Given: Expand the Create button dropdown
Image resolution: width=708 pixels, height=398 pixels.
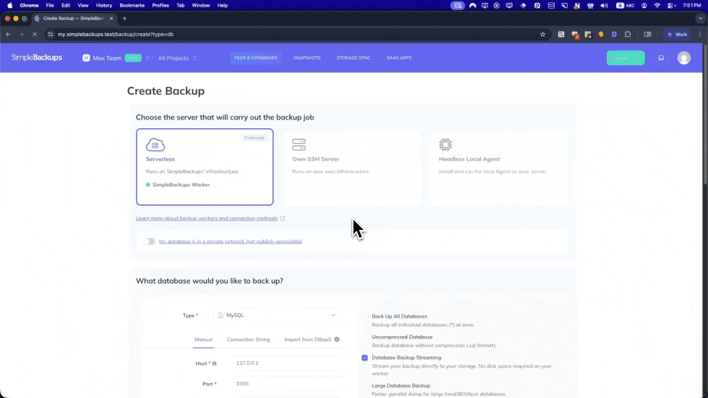Looking at the screenshot, I should pos(637,58).
